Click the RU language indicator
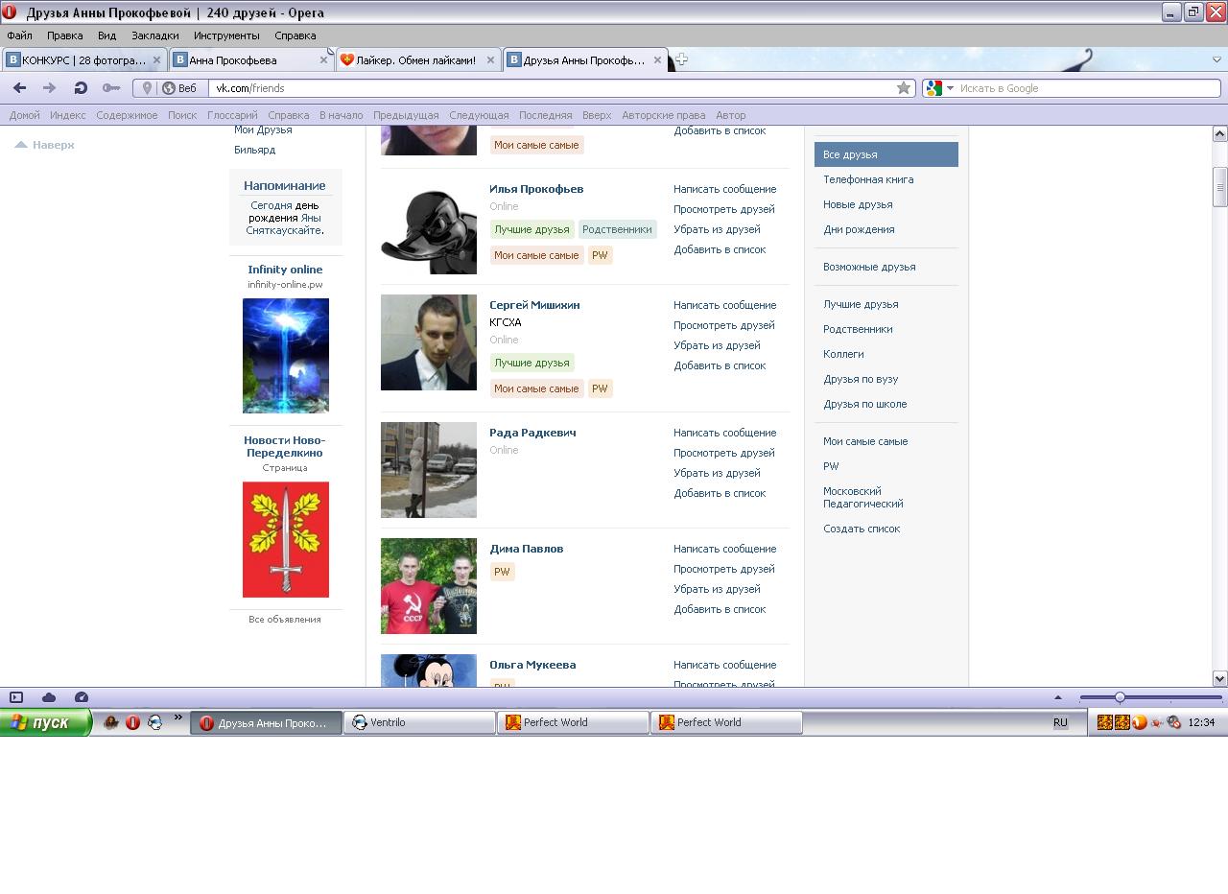 [x=1060, y=722]
